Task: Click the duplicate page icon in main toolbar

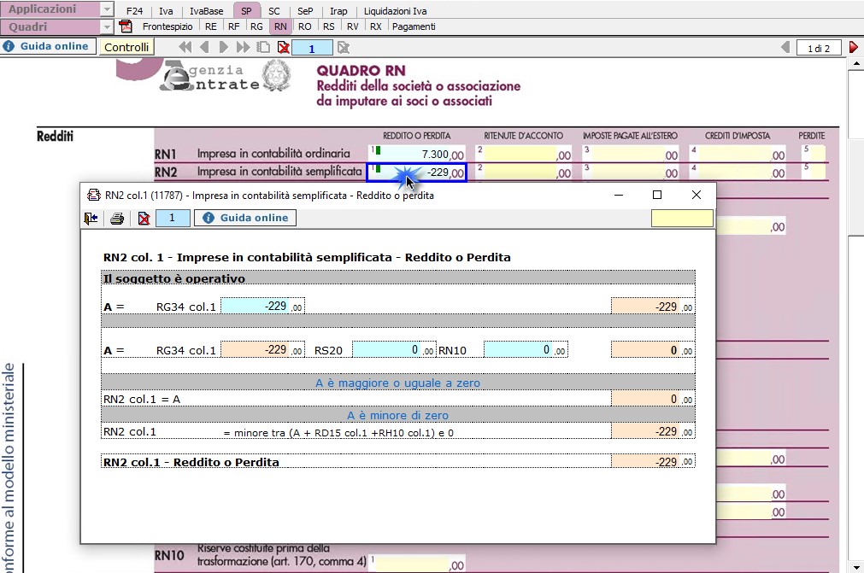Action: pos(263,48)
